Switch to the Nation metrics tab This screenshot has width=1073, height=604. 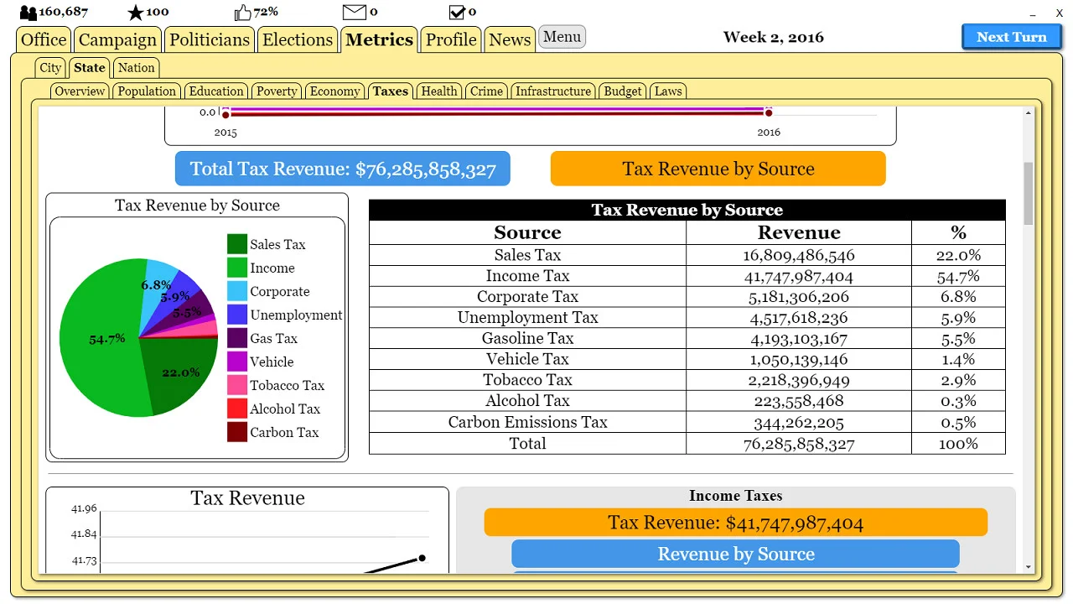click(136, 67)
